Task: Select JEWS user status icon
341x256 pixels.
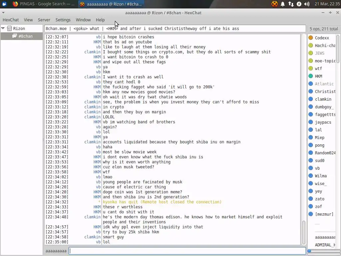Action: (311, 53)
